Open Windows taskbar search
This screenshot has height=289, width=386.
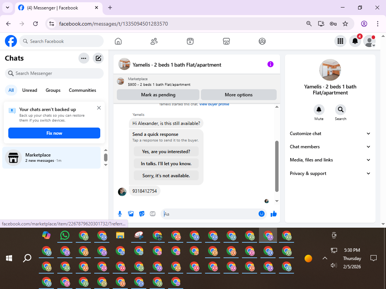tap(27, 258)
